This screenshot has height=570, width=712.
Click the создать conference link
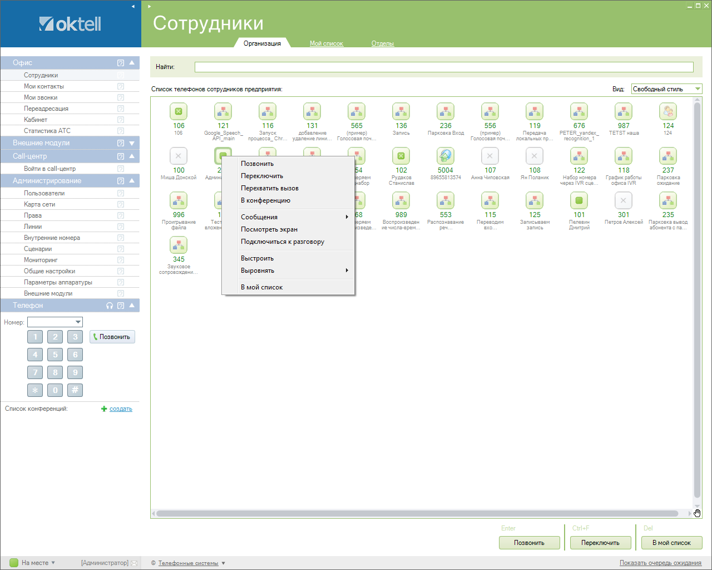point(121,409)
